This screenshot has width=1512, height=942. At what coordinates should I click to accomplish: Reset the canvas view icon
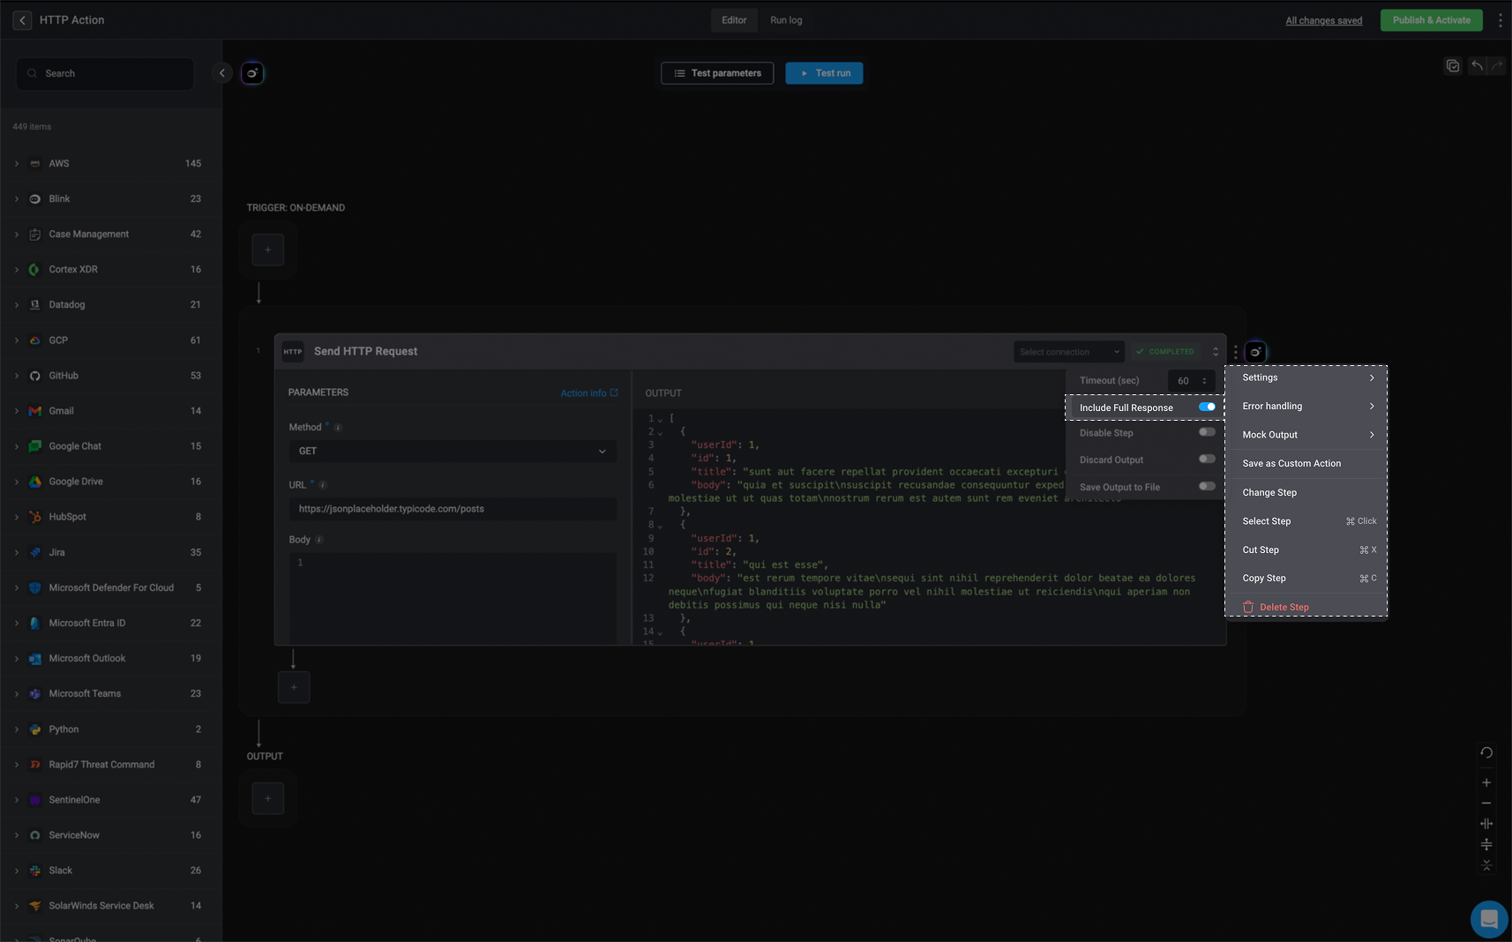tap(1486, 752)
